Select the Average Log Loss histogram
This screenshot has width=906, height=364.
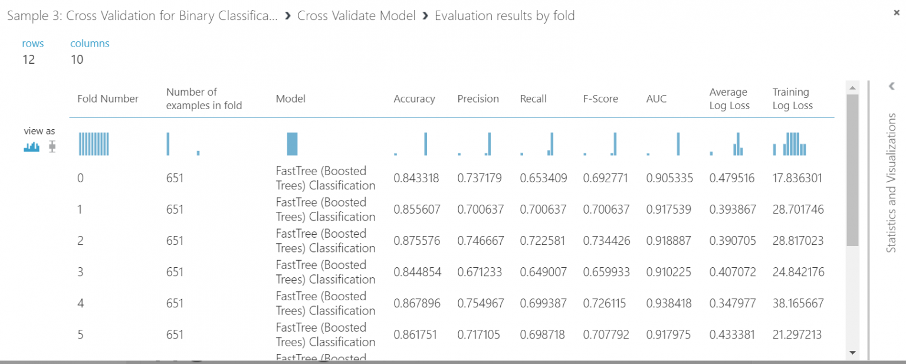(731, 143)
